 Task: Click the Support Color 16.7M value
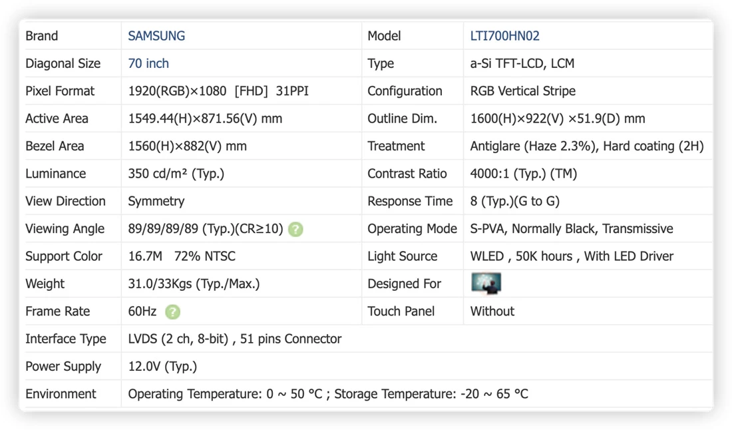182,256
